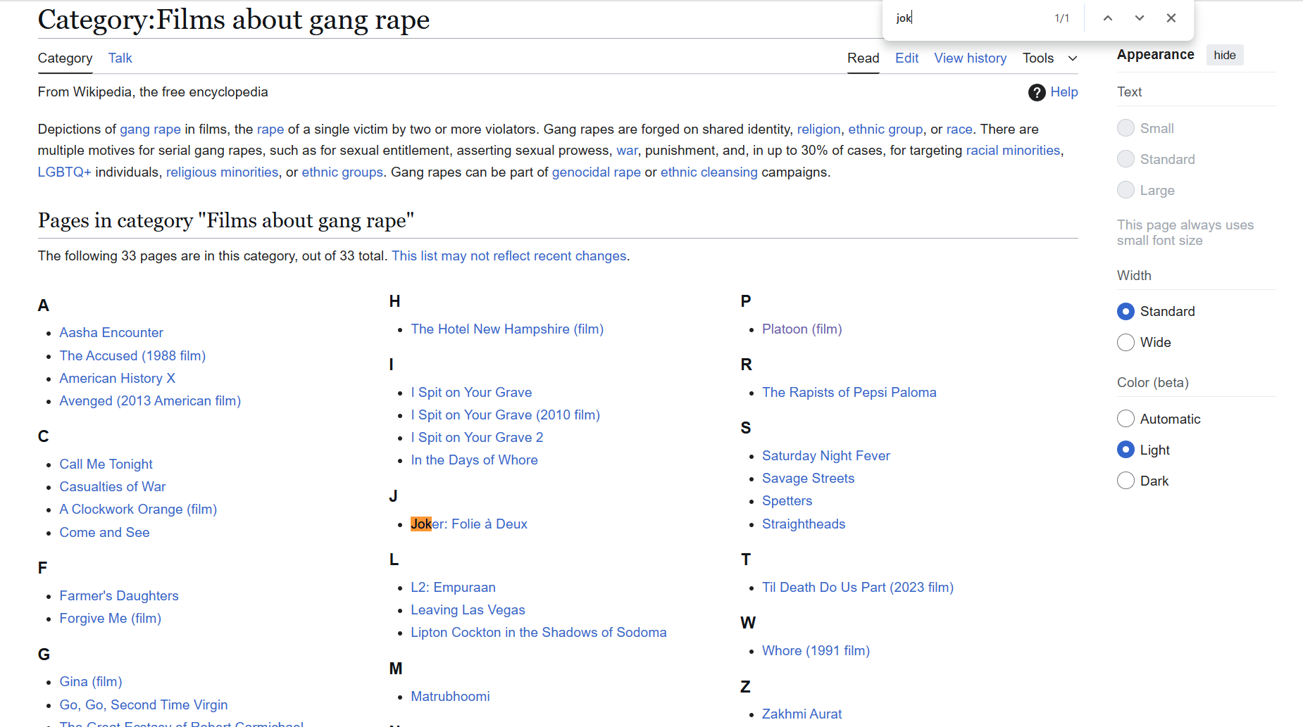Open the Joker: Folie à Deux link
This screenshot has width=1303, height=727.
(469, 524)
